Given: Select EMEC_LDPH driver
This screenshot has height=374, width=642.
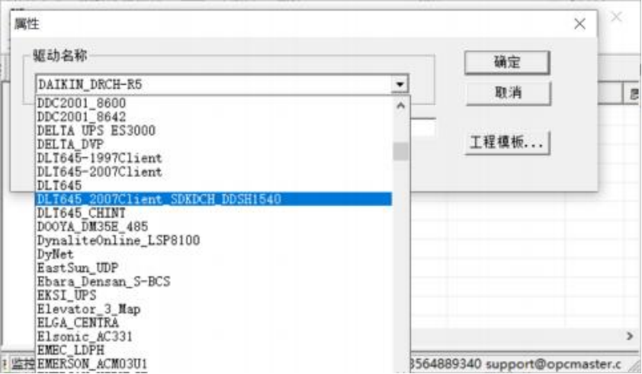Looking at the screenshot, I should (x=213, y=350).
